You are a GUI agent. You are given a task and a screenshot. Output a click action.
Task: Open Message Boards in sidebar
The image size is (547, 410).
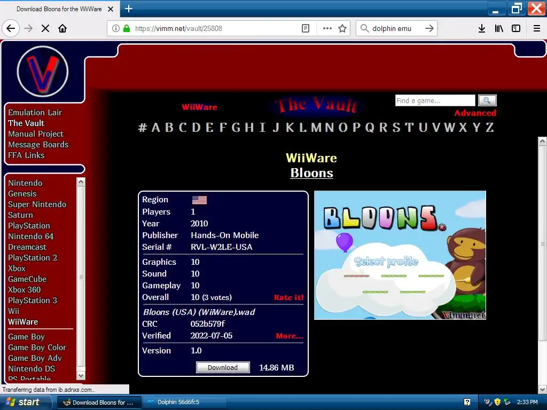38,144
